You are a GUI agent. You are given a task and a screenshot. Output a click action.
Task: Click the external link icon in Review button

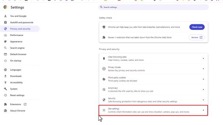tap(201, 37)
